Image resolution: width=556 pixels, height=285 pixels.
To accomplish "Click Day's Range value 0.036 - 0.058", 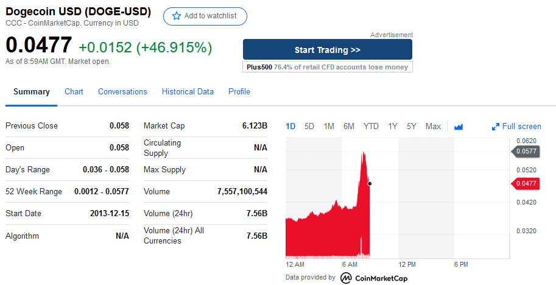I will click(x=106, y=170).
